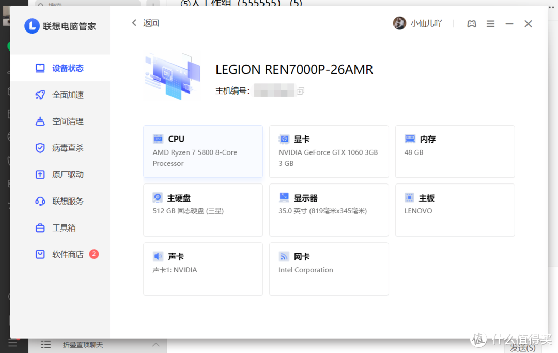Click the 显示器 monitor icon
Image resolution: width=558 pixels, height=353 pixels.
284,197
